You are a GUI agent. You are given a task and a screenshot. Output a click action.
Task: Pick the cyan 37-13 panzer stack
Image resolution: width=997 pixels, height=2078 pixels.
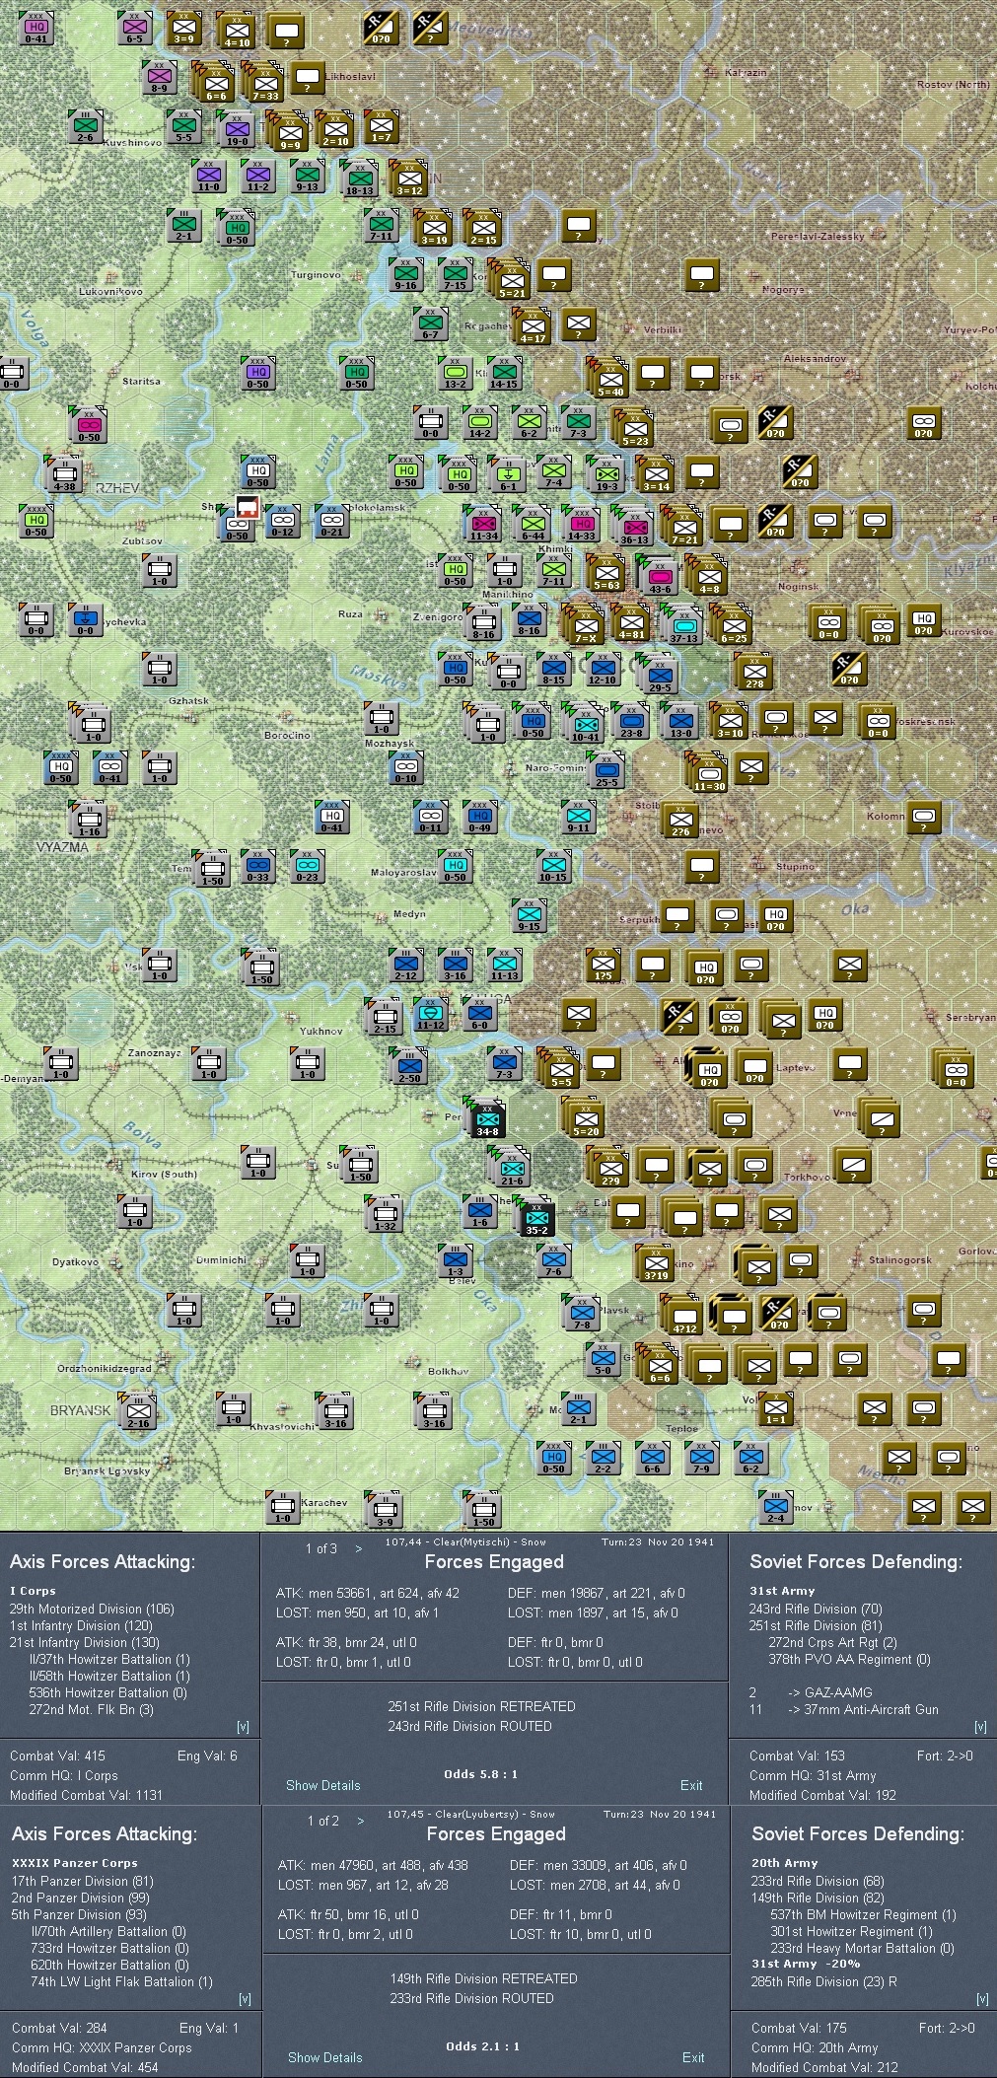683,625
